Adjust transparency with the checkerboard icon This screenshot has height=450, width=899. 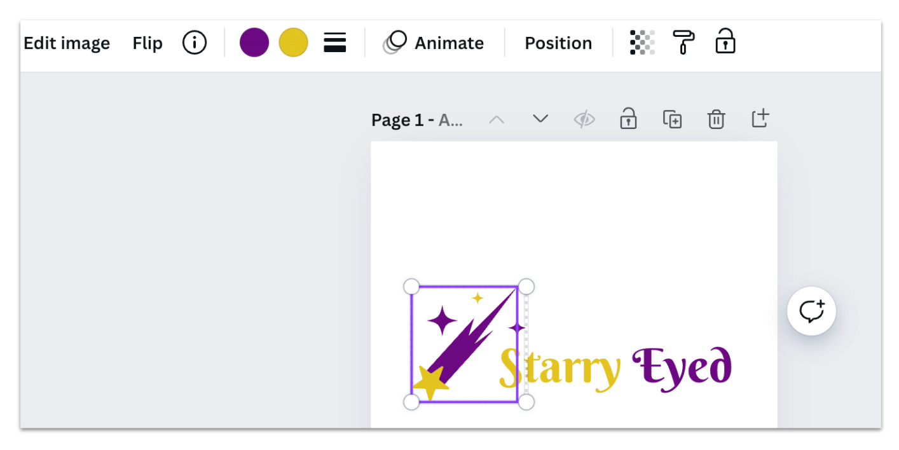coord(642,43)
